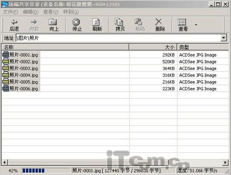Click the JPG icon of 照片-0003.jpg

pyautogui.click(x=6, y=68)
